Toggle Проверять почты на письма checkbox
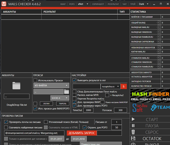 [x=6, y=122]
